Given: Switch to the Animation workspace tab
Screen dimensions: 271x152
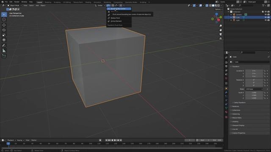Looking at the screenshot, I should [97, 2].
